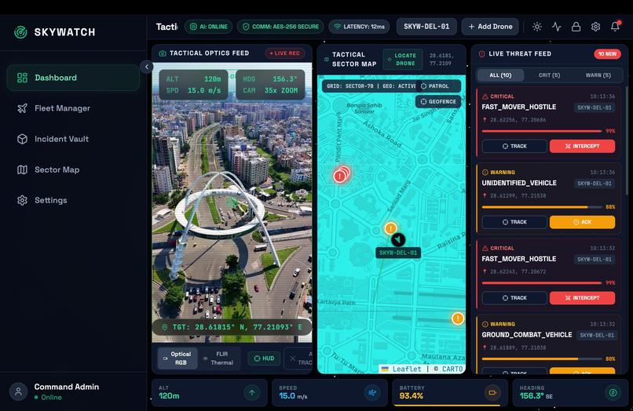Click the LOCATE DRONE button
Image resolution: width=633 pixels, height=411 pixels.
click(x=402, y=60)
